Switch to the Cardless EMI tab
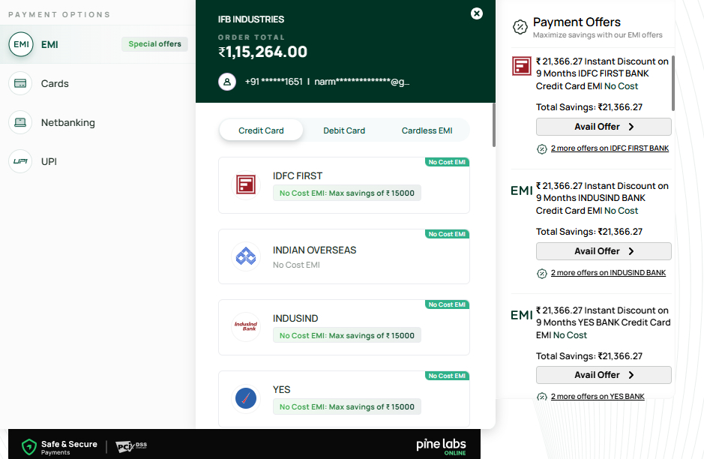This screenshot has width=704, height=459. (x=427, y=130)
